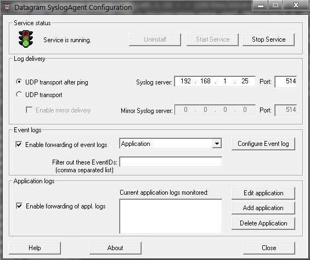
Task: Toggle Enable mirror delivery checkbox
Action: [x=29, y=110]
